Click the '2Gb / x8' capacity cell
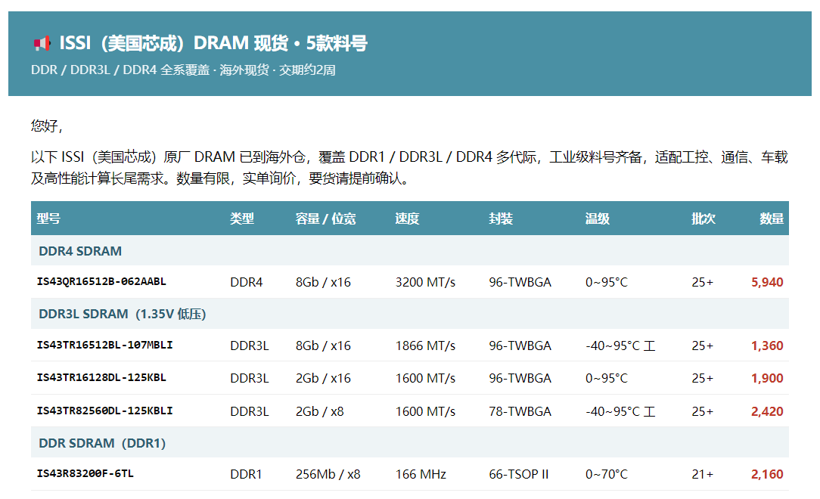This screenshot has width=820, height=499. point(319,411)
